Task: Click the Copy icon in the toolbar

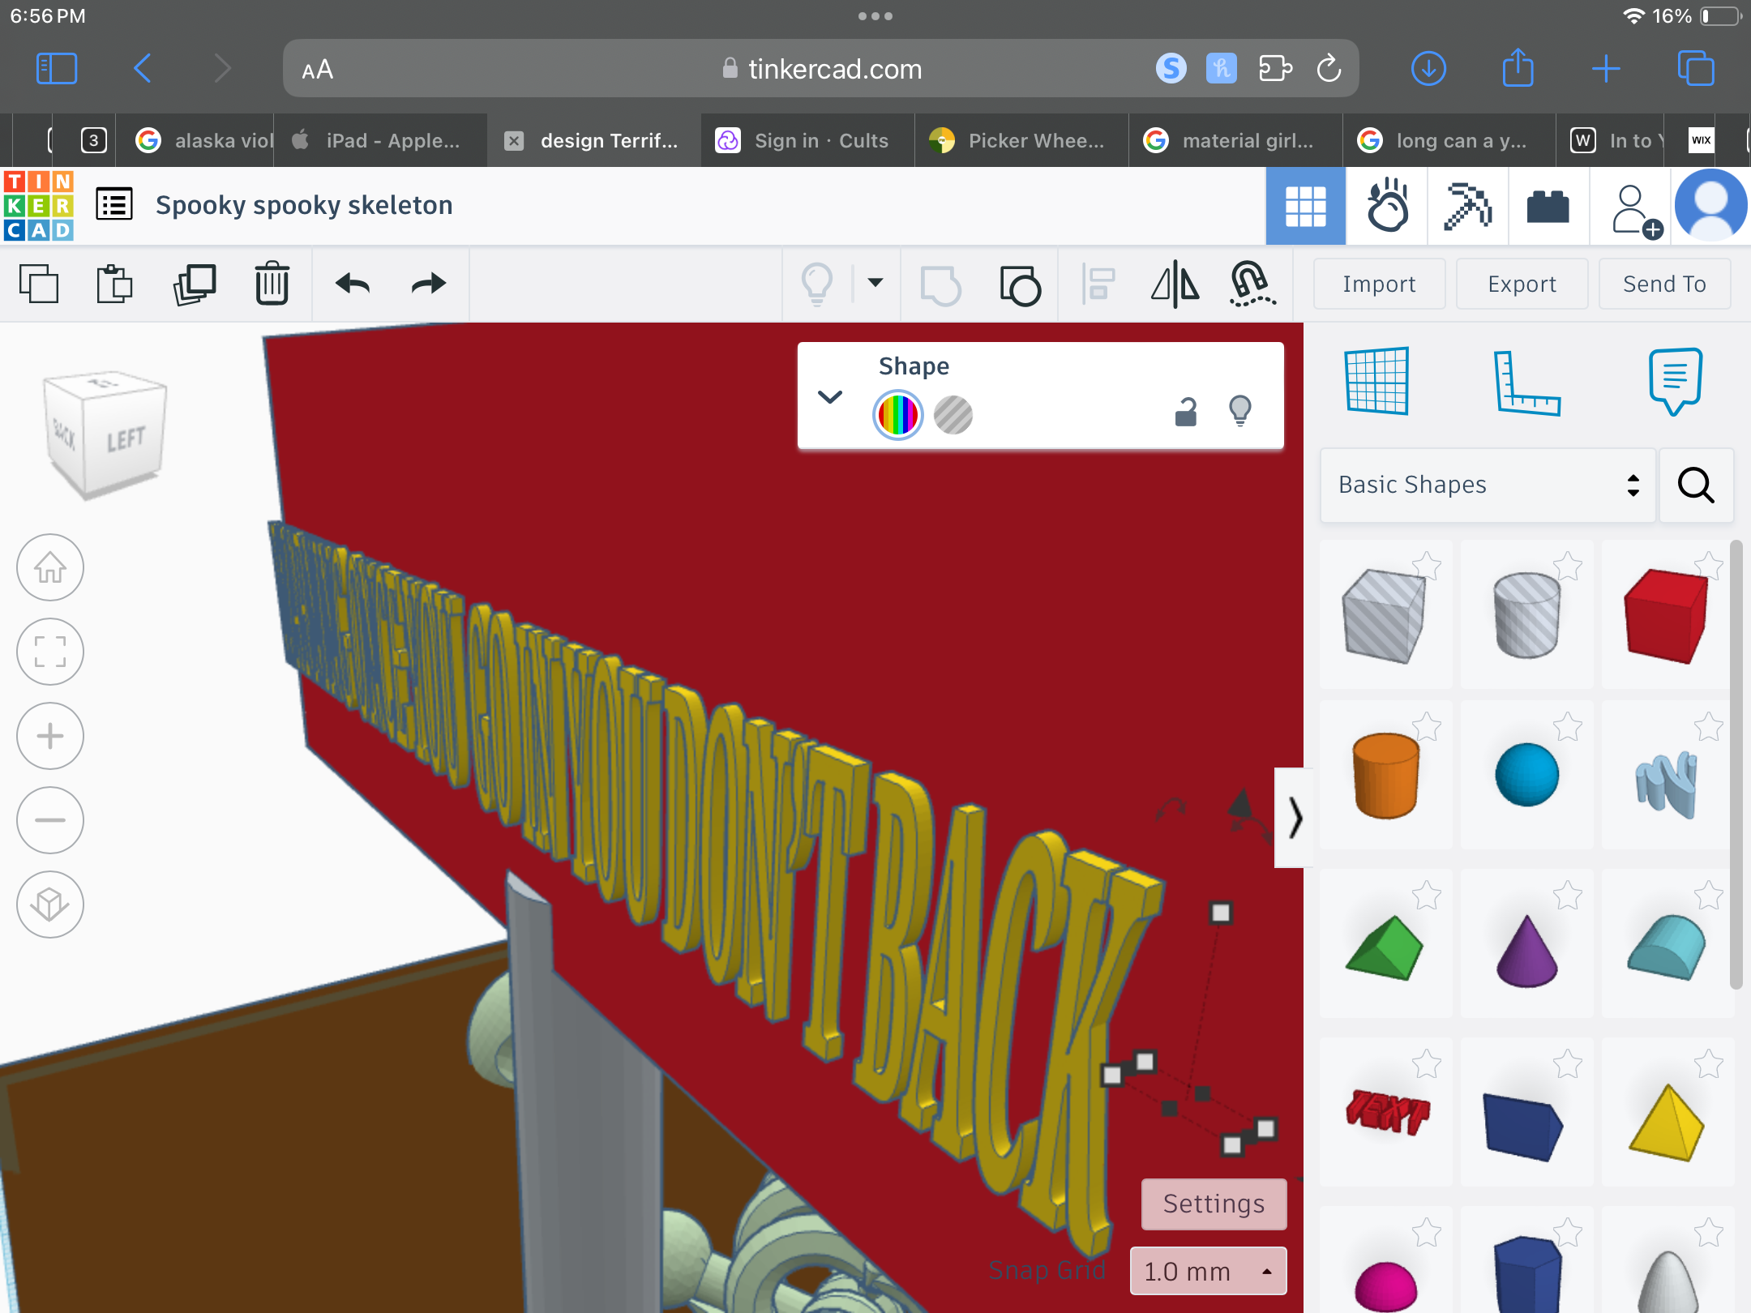Action: point(39,284)
